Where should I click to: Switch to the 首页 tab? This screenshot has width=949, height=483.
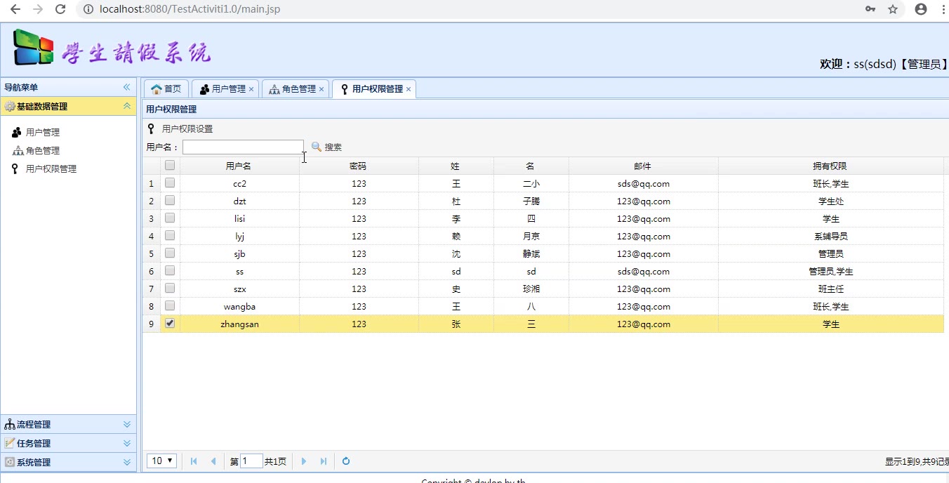[x=166, y=89]
